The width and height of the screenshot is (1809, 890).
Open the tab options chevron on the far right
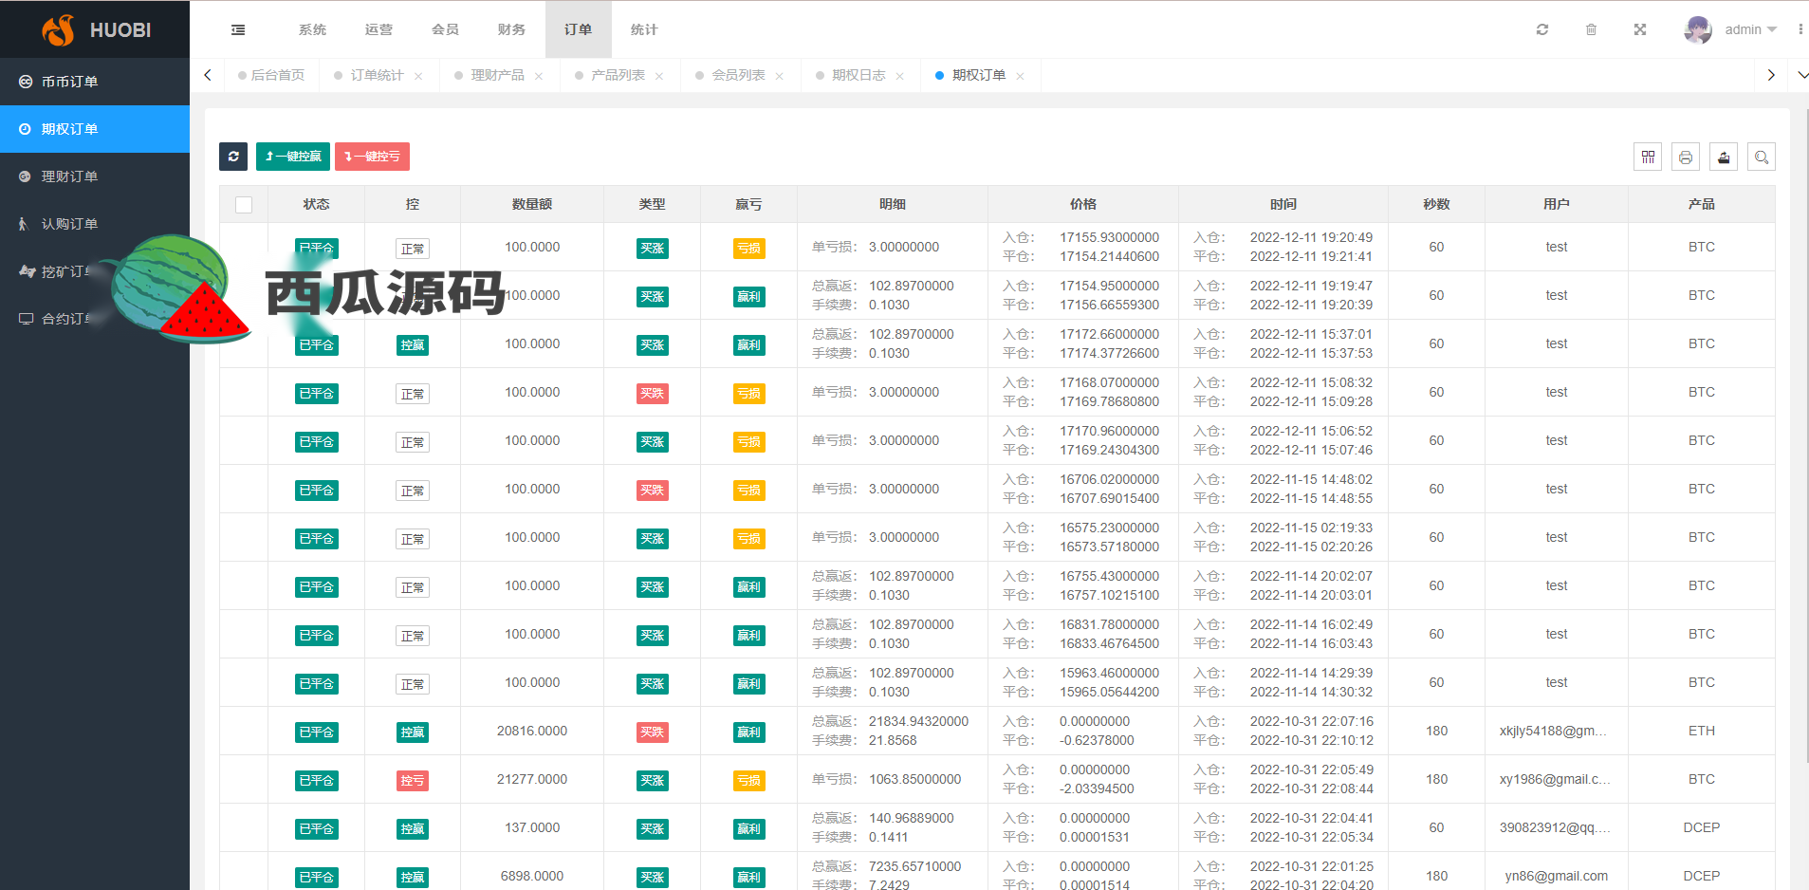point(1802,75)
